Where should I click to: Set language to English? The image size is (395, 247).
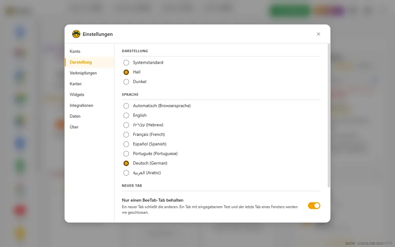126,115
